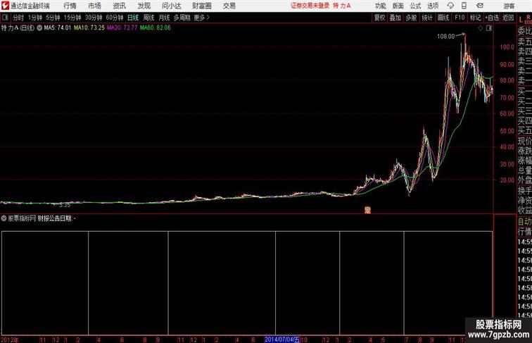Image resolution: width=532 pixels, height=343 pixels.
Task: Click the MA60: 82.06 indicator value
Action: [156, 28]
